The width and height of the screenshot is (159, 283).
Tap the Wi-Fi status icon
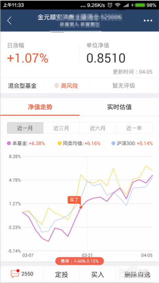(x=118, y=5)
